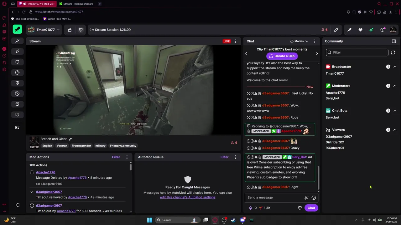This screenshot has height=225, width=401.
Task: Open the chat Modes dropdown
Action: (299, 41)
